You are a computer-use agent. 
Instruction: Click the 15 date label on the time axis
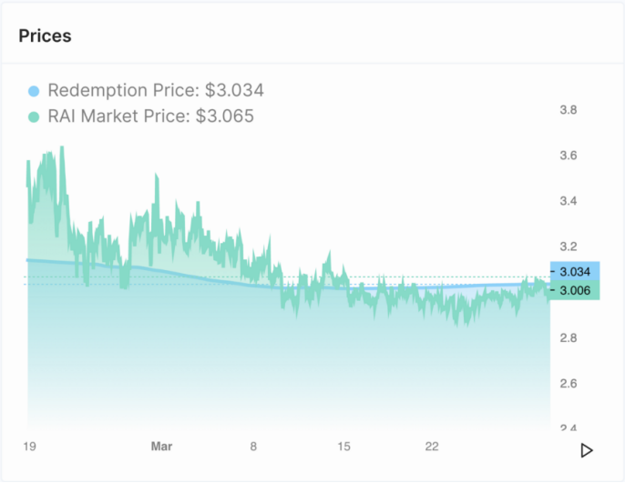coord(343,447)
